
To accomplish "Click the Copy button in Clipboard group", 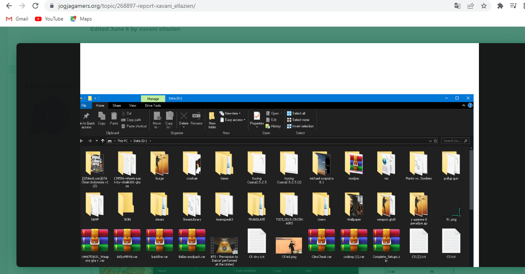I will 102,118.
